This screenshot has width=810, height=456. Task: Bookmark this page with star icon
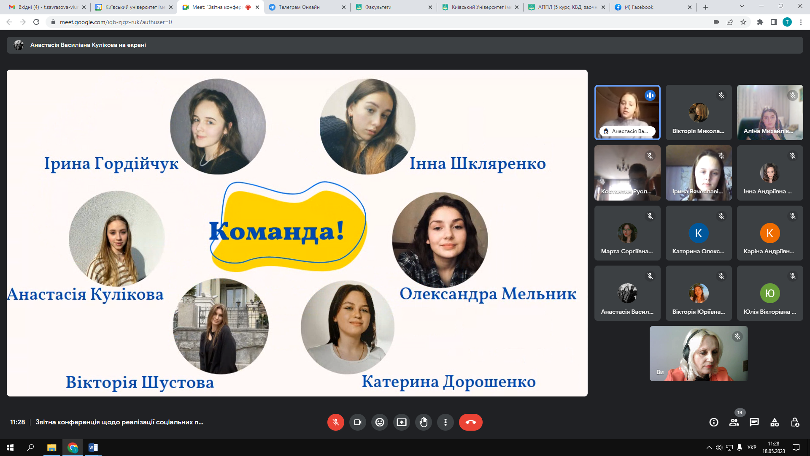743,22
